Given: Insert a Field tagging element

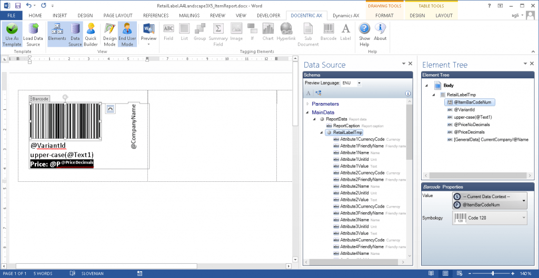Looking at the screenshot, I should click(168, 32).
